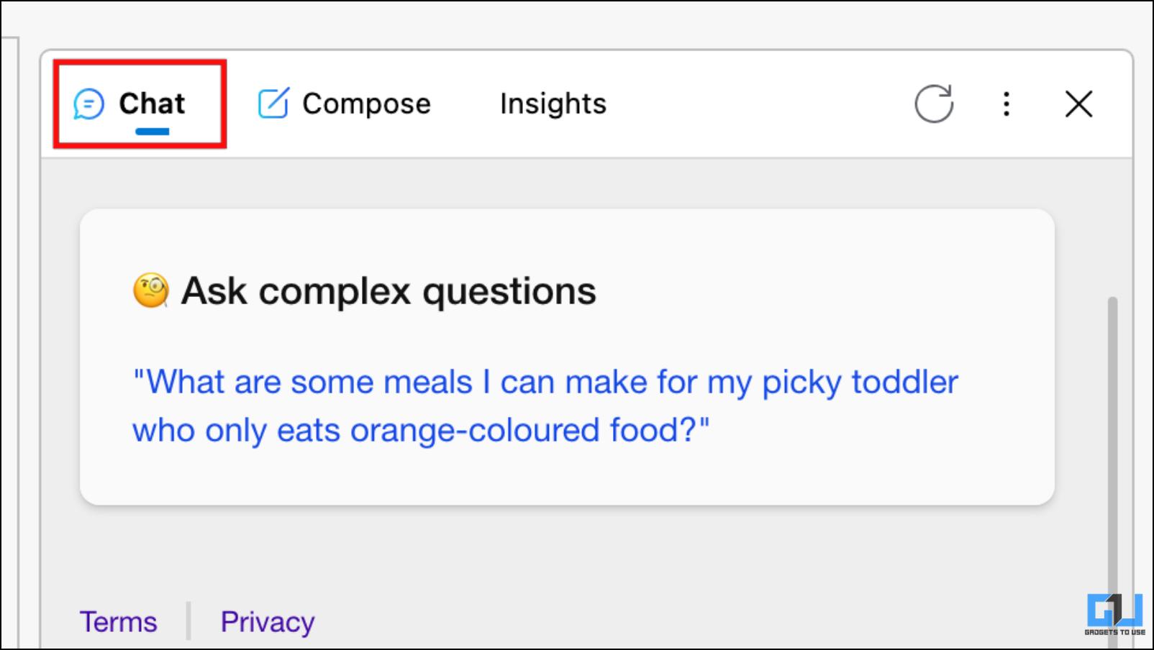
Task: Click the blue underline indicator beneath Chat
Action: point(152,132)
